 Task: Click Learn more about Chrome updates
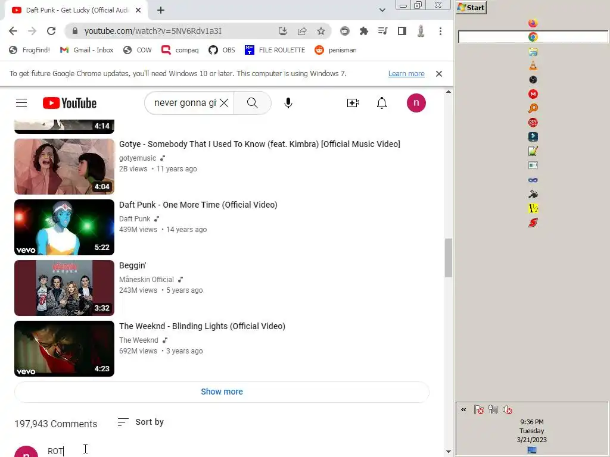(406, 74)
